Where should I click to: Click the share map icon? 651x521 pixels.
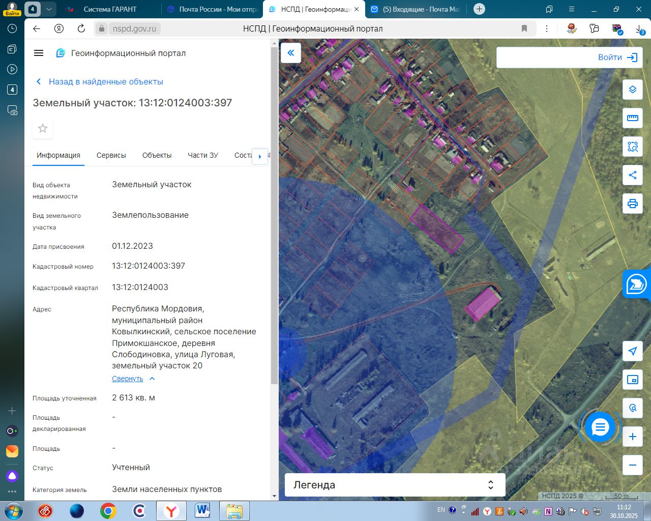coord(632,175)
